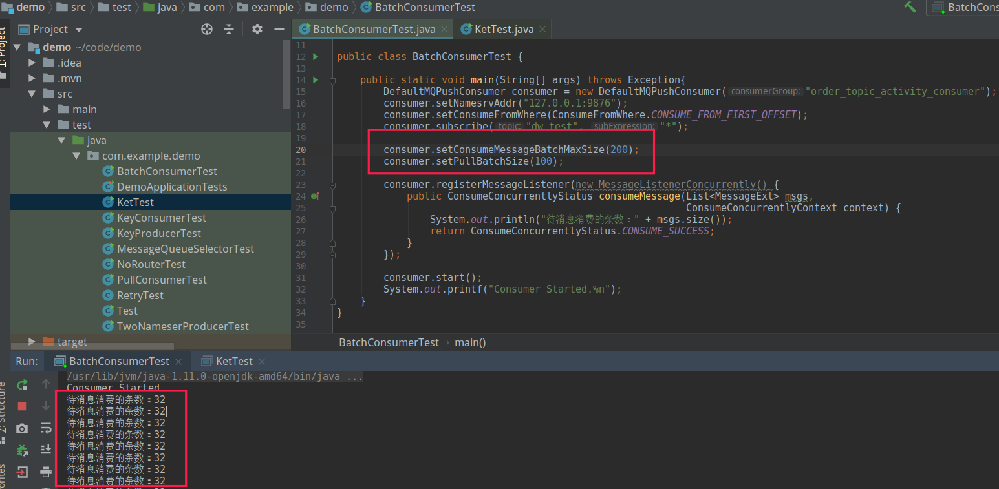Toggle scroll to end of console
This screenshot has height=489, width=999.
[x=46, y=450]
